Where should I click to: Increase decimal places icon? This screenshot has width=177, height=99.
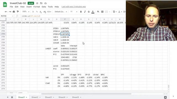[45, 12]
